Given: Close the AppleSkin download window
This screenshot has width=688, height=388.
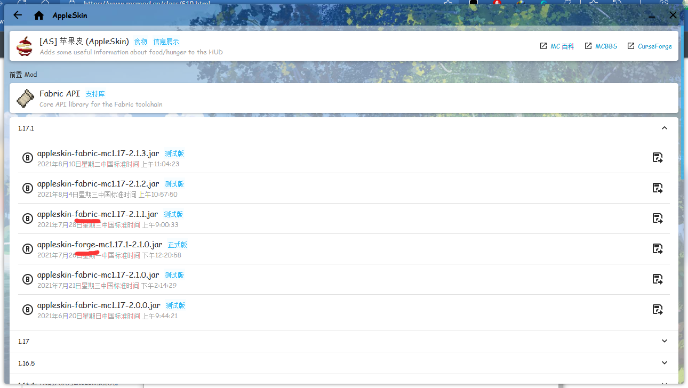Looking at the screenshot, I should click(673, 15).
